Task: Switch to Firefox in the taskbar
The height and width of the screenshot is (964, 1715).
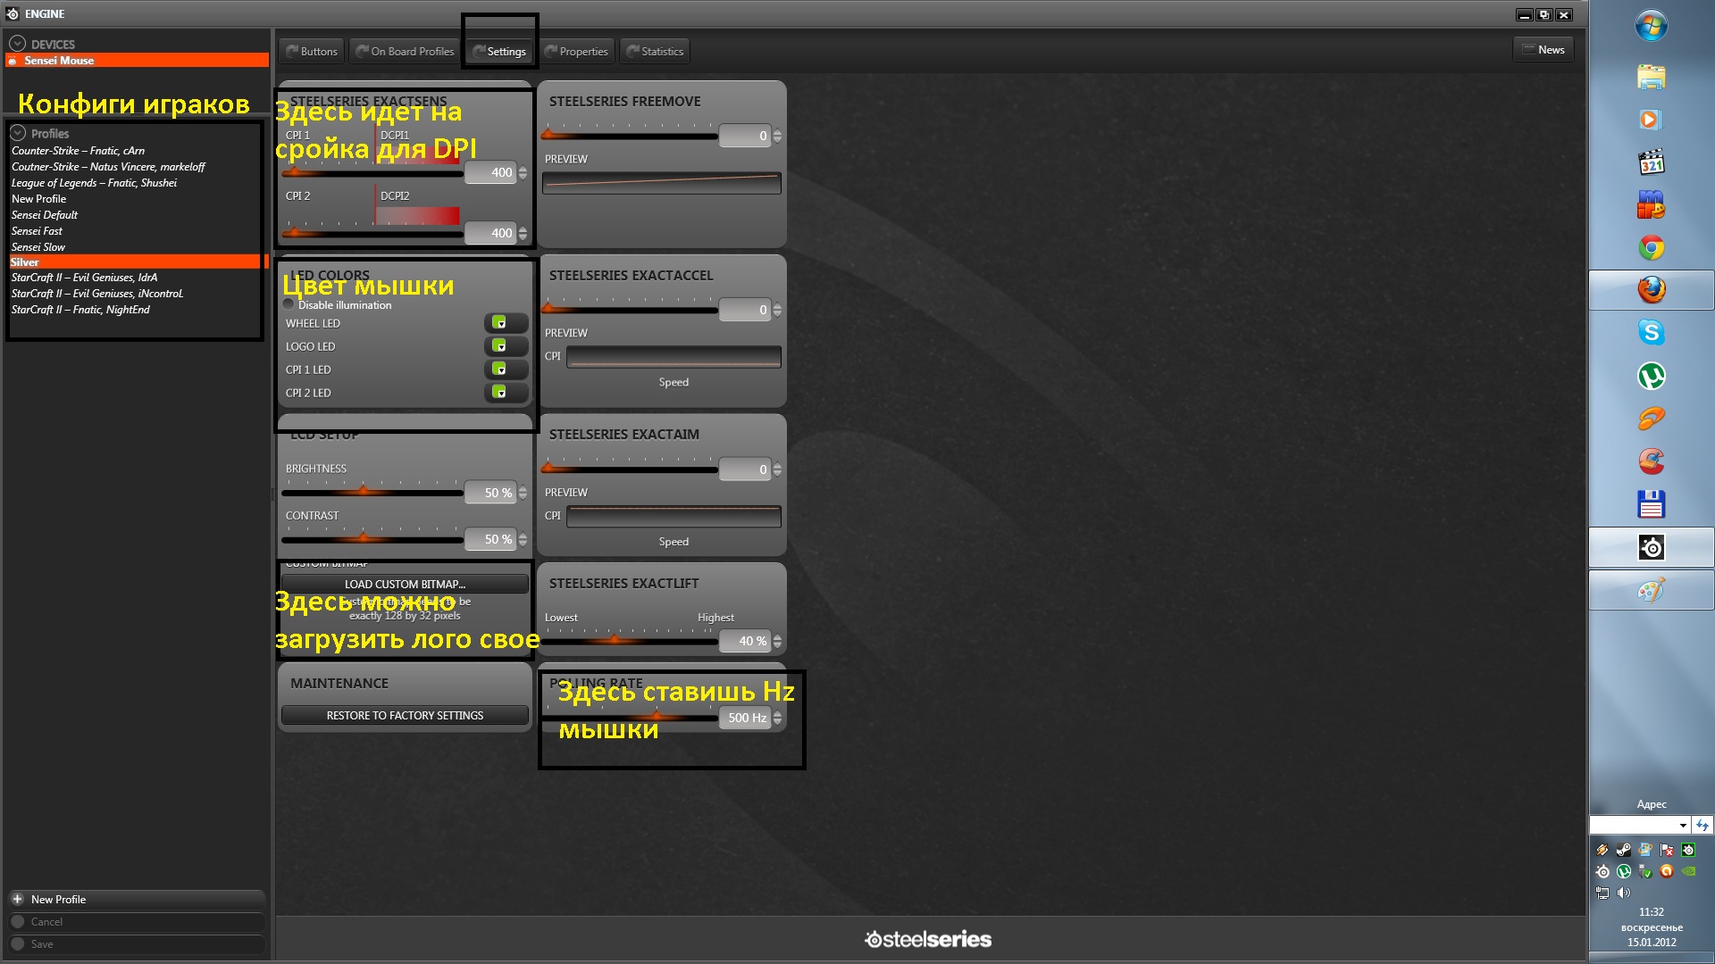Action: tap(1652, 290)
